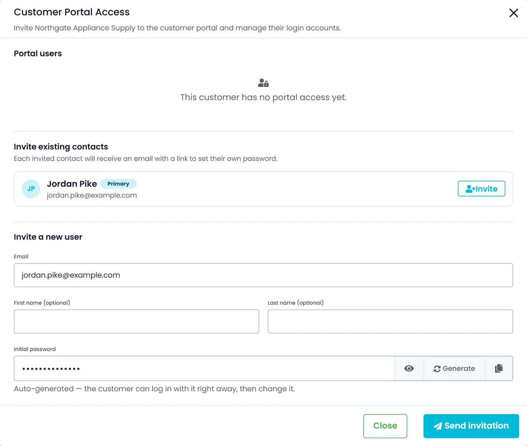
Task: Show the initial password with eye icon
Action: 409,368
